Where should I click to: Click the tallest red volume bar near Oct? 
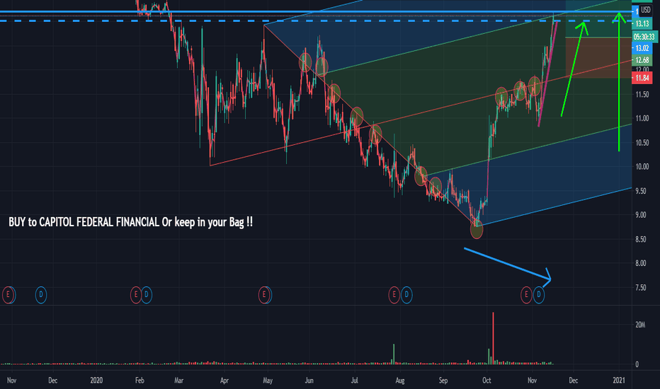coord(493,339)
